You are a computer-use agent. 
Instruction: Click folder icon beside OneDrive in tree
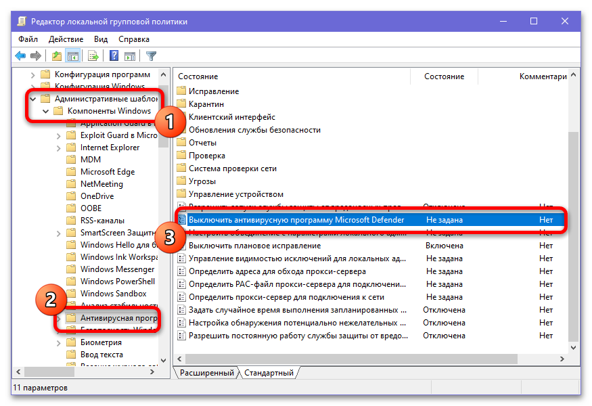pos(71,196)
